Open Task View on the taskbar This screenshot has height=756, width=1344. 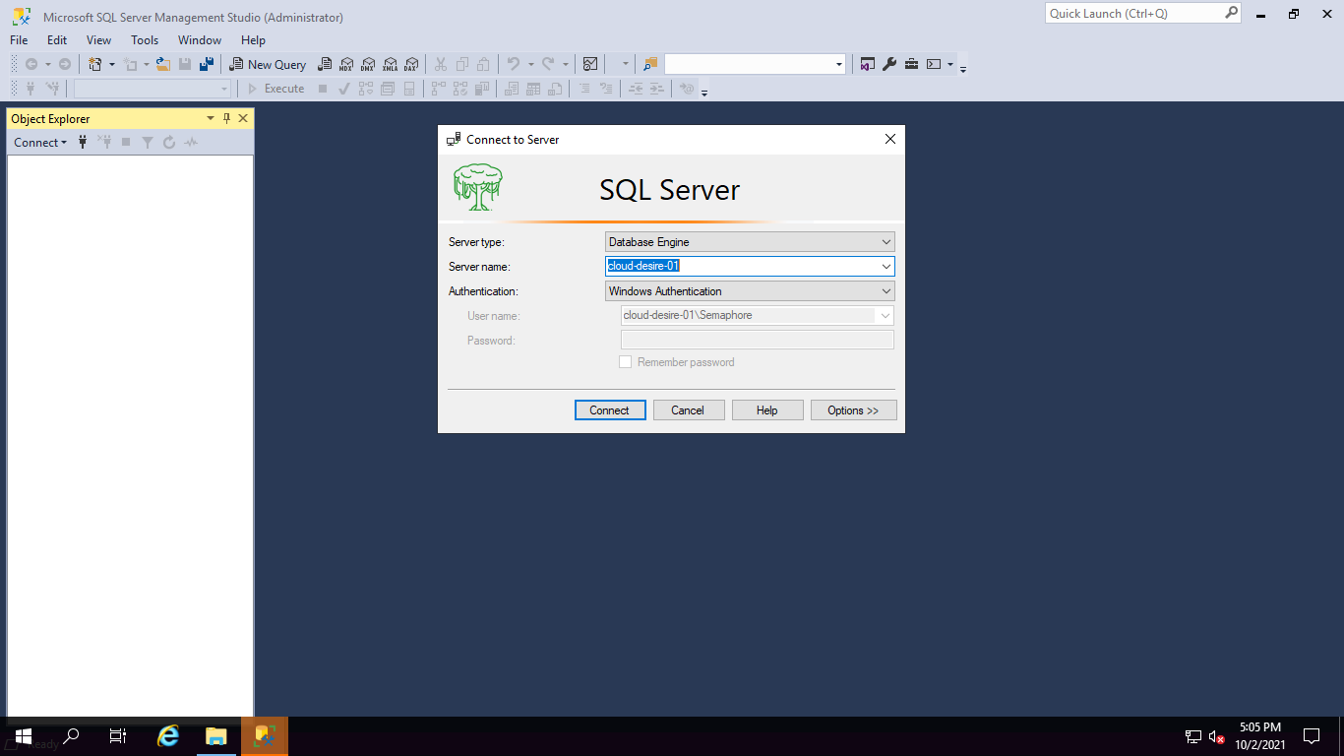(118, 736)
